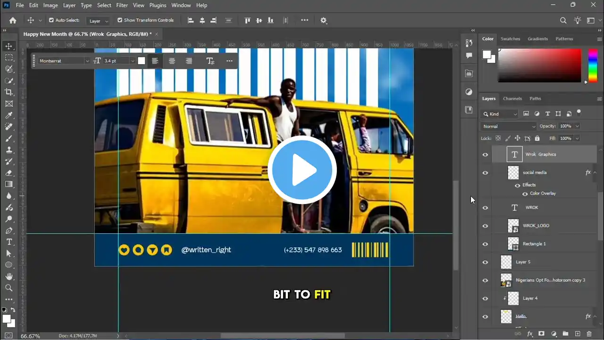Select the Rectangular Marquee tool
The width and height of the screenshot is (604, 340).
coord(9,58)
